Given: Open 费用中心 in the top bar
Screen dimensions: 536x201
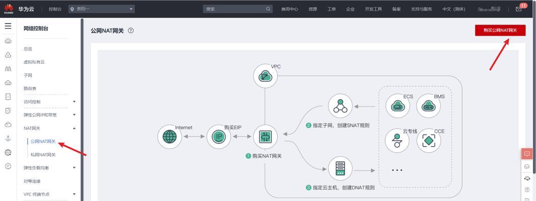Looking at the screenshot, I should 290,9.
